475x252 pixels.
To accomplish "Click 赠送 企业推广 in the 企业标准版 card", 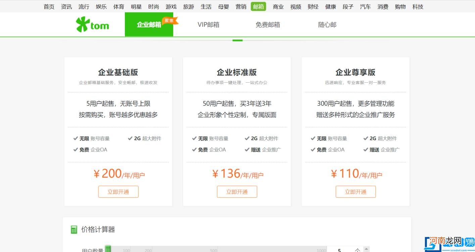I will [263, 150].
